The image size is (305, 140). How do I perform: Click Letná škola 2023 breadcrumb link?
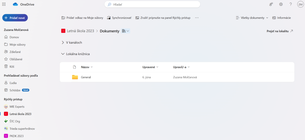pos(80,31)
